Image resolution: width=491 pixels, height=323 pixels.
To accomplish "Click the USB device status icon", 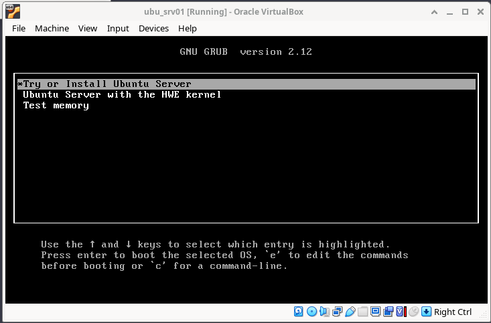I will [x=350, y=312].
